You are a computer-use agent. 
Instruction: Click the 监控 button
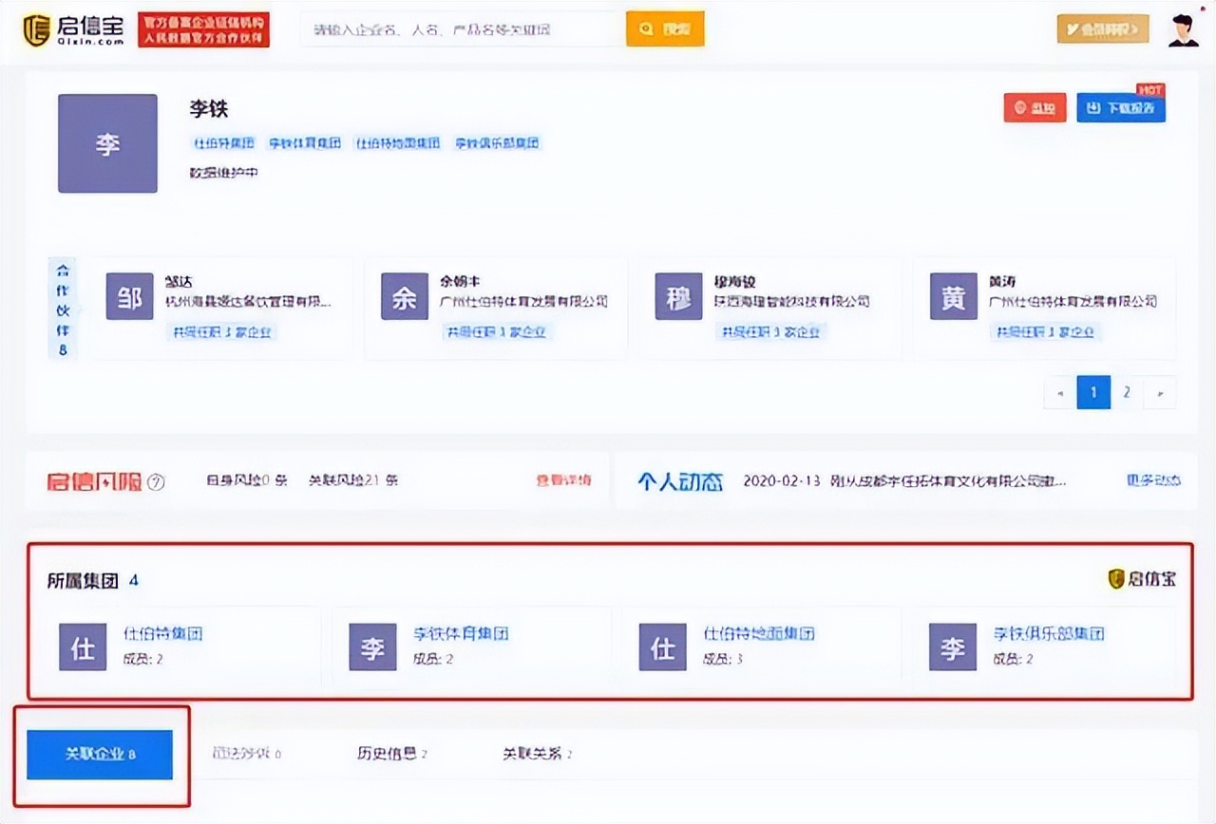1035,107
